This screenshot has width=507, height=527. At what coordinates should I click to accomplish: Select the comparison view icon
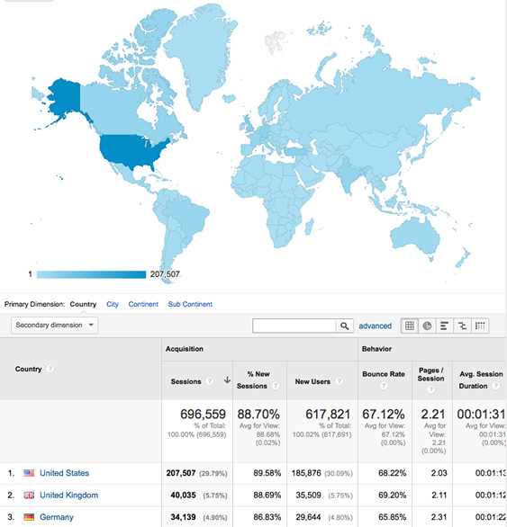tap(463, 326)
